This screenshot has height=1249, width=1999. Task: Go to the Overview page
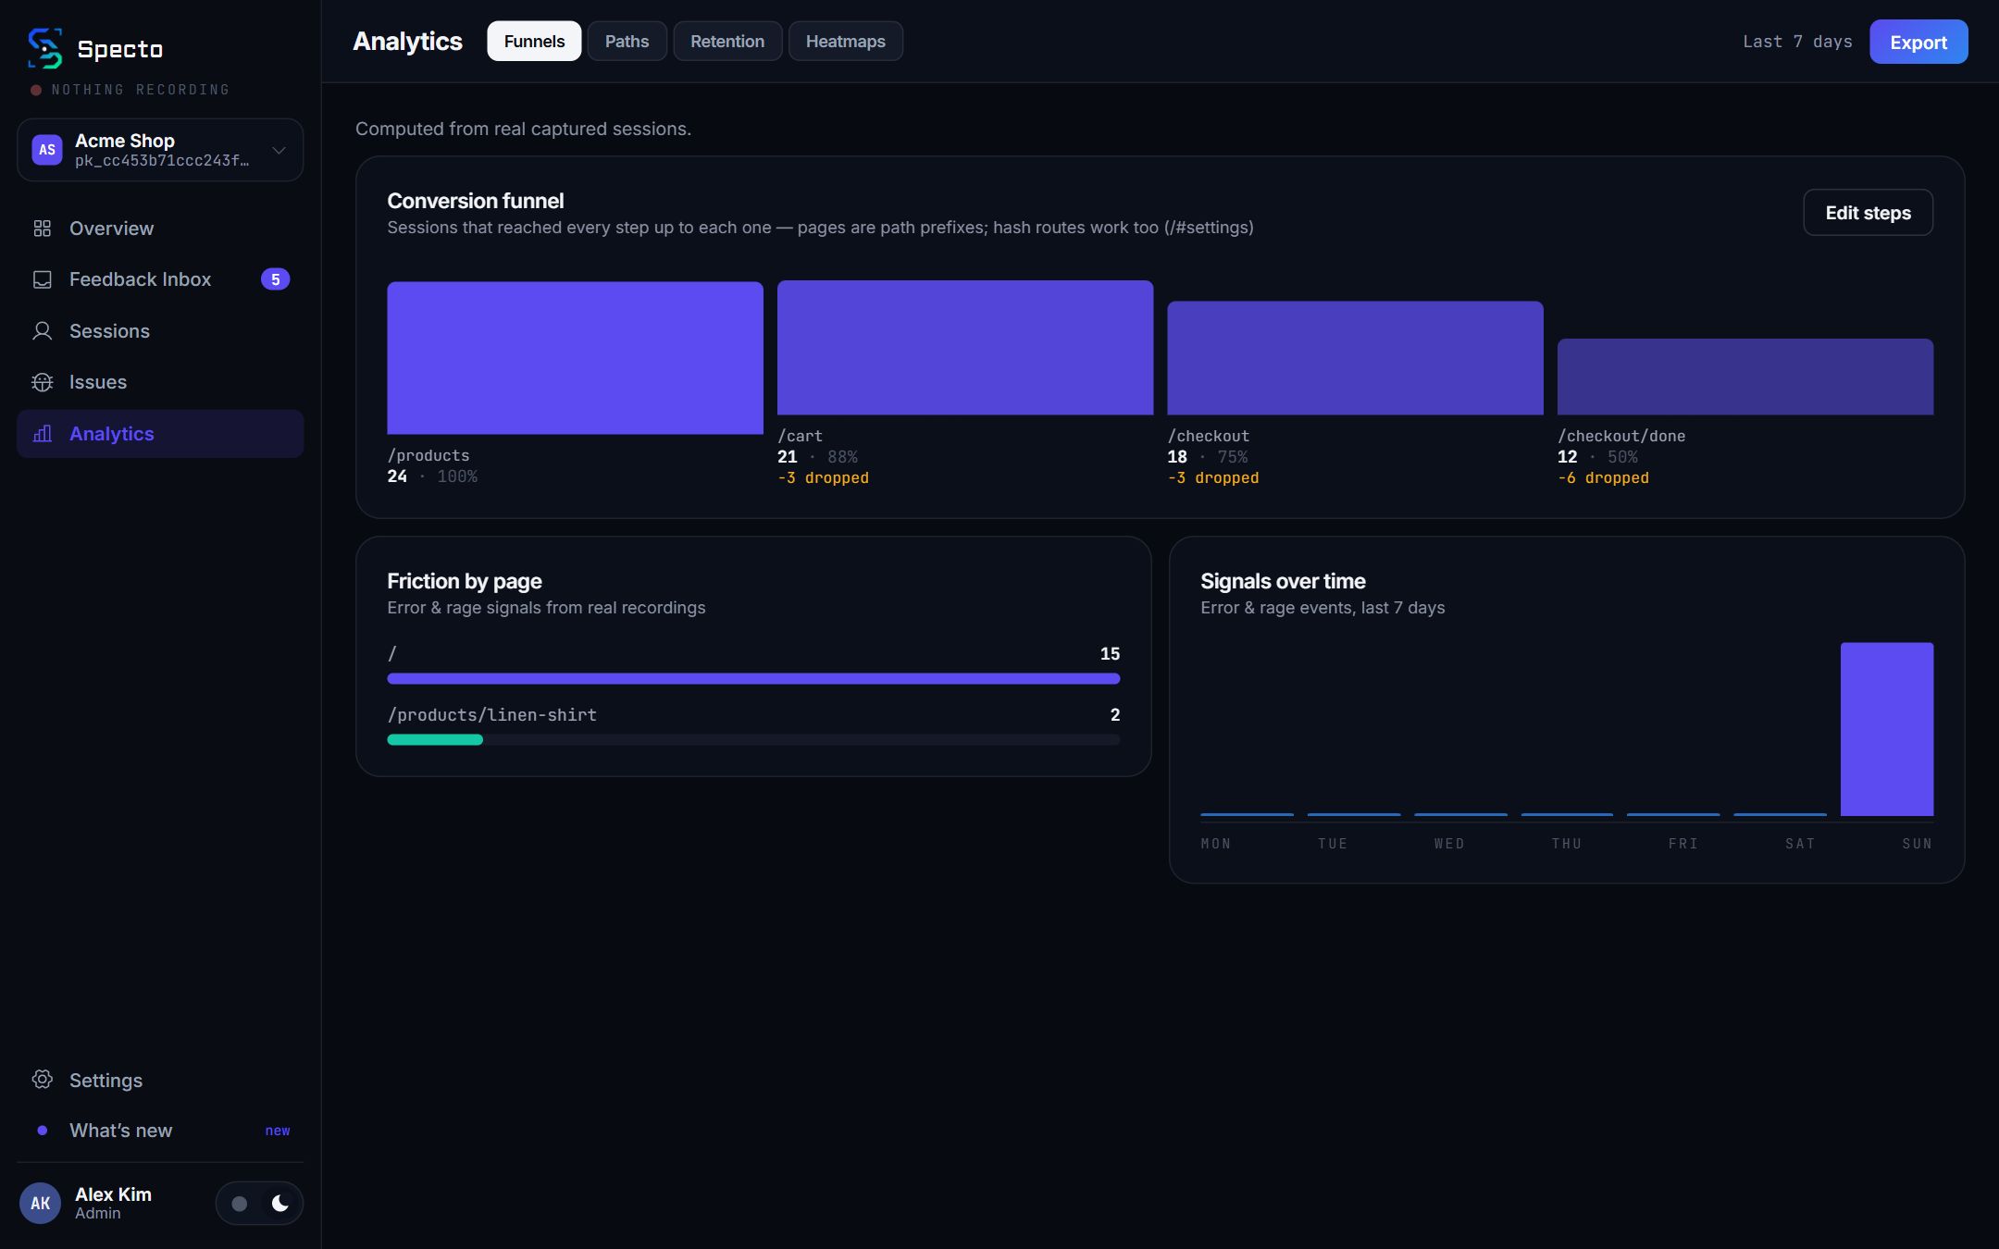coord(160,229)
